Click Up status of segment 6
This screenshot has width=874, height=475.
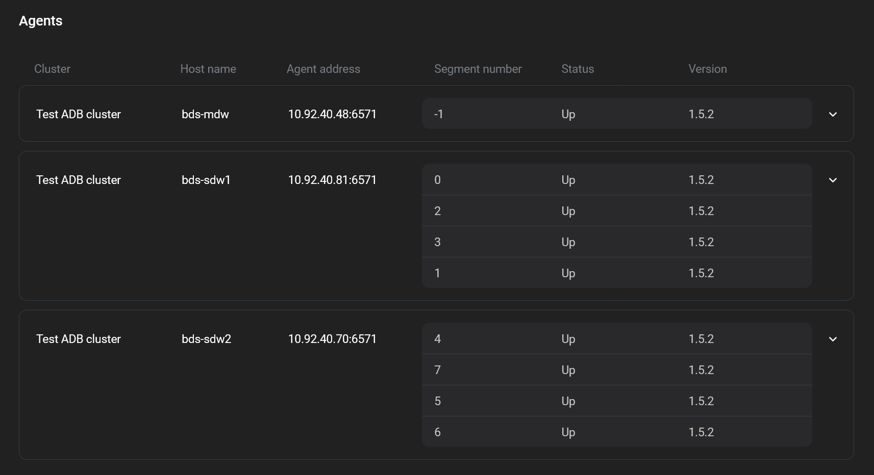click(x=568, y=432)
